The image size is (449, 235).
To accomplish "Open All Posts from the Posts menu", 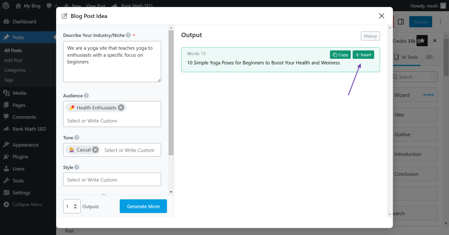I will (13, 50).
